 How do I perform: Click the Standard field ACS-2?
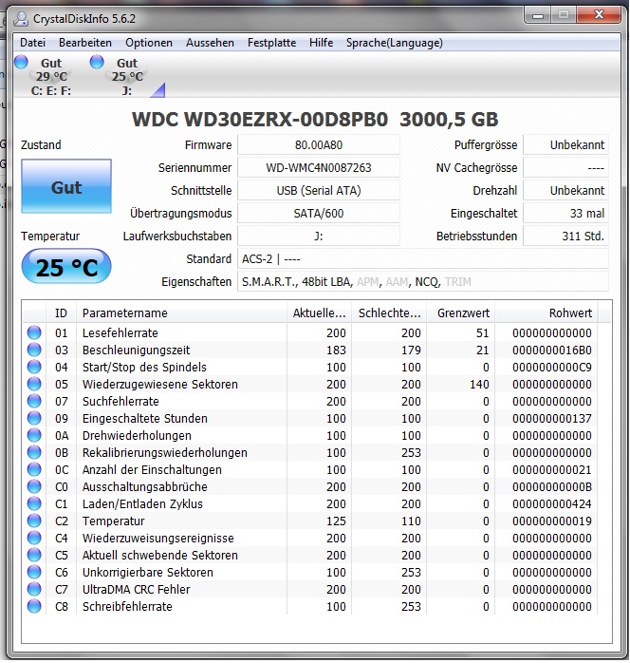point(423,258)
